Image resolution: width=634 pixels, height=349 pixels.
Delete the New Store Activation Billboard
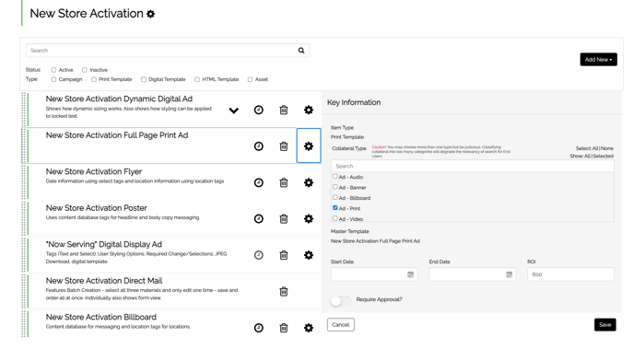coord(284,328)
